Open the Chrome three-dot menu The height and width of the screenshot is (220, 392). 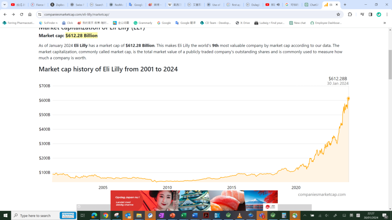387,14
